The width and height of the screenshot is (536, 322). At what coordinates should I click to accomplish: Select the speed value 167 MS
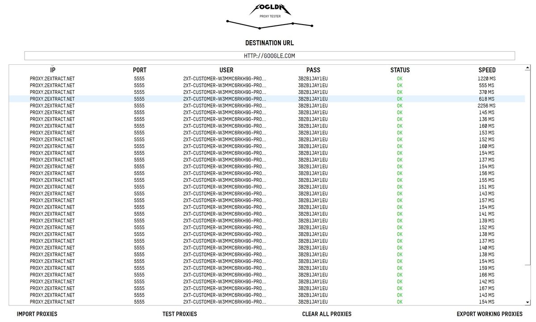pos(486,289)
